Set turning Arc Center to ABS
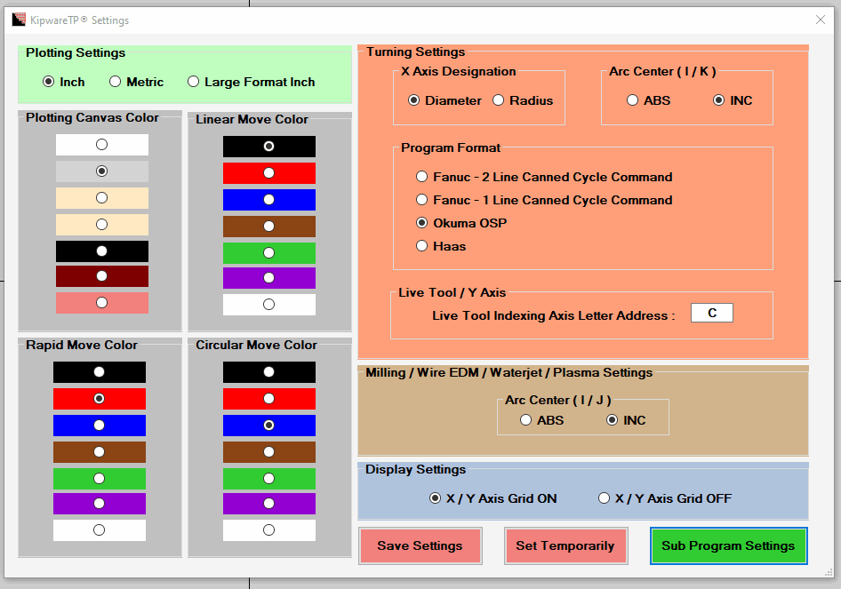This screenshot has width=841, height=589. [x=648, y=100]
